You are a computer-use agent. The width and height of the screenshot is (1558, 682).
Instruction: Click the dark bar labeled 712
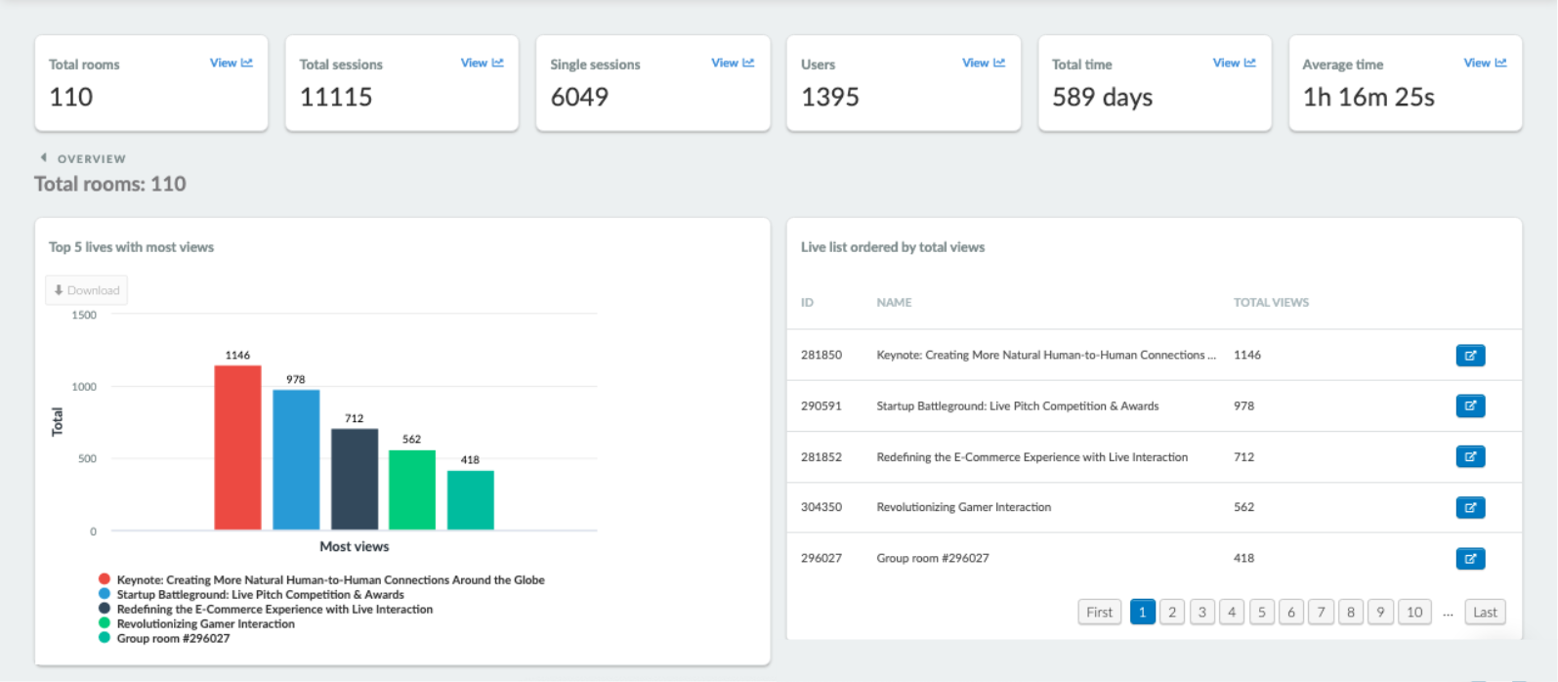pyautogui.click(x=355, y=479)
